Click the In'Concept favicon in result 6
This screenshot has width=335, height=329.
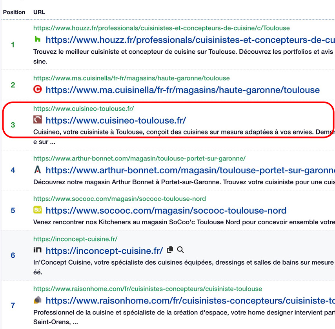[x=37, y=250]
